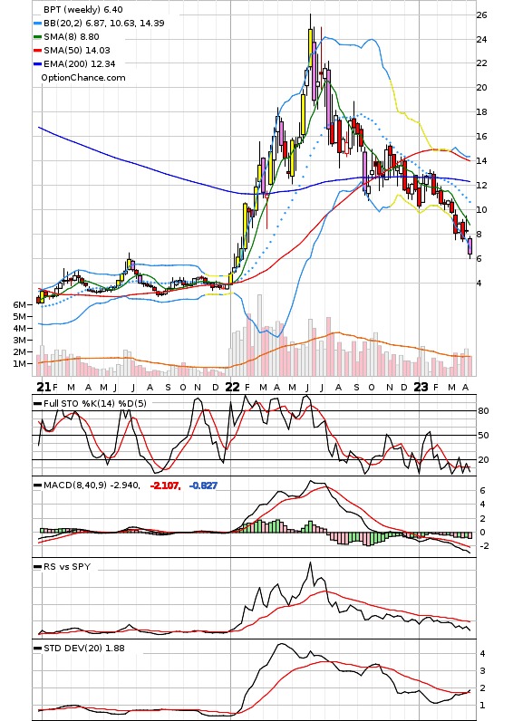Click the SMA(8) green legend marker
The image size is (513, 721).
click(x=38, y=37)
